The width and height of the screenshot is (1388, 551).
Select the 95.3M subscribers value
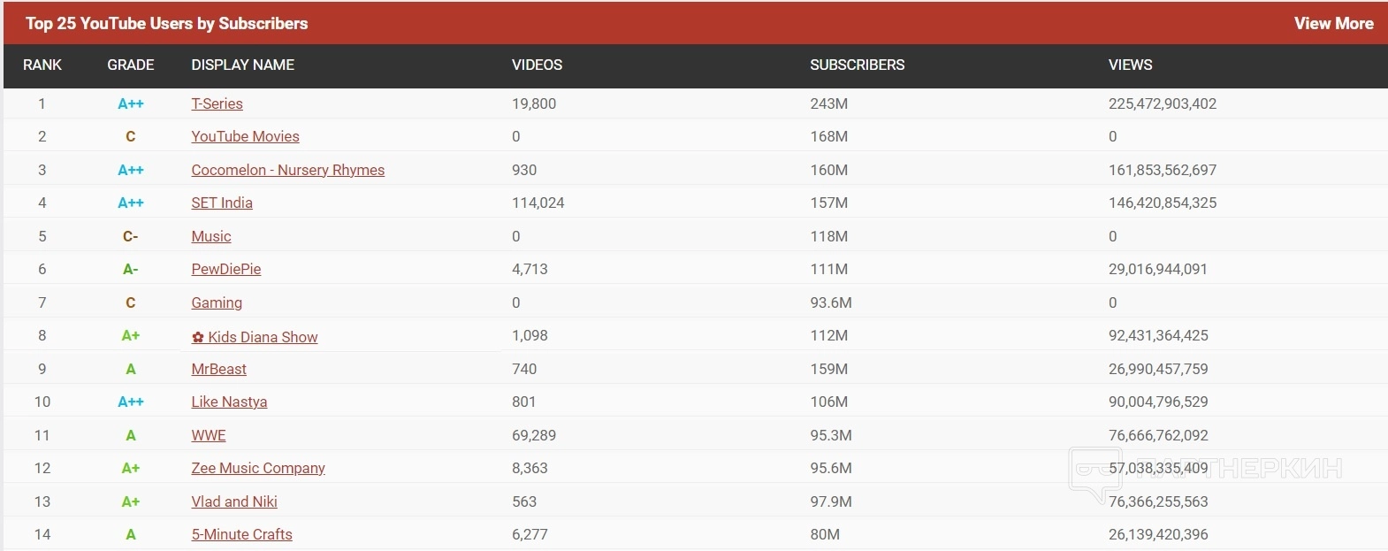(831, 435)
